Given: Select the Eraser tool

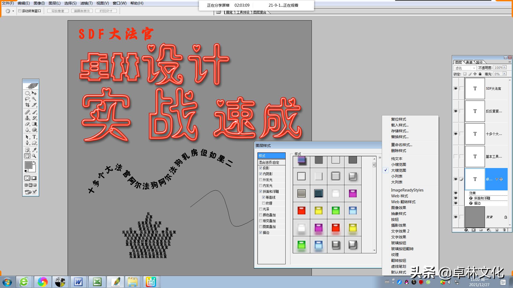Looking at the screenshot, I should click(x=27, y=124).
